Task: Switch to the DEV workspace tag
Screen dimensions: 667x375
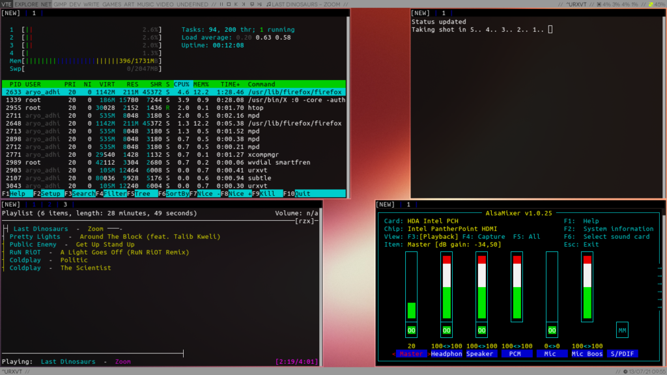Action: coord(75,5)
